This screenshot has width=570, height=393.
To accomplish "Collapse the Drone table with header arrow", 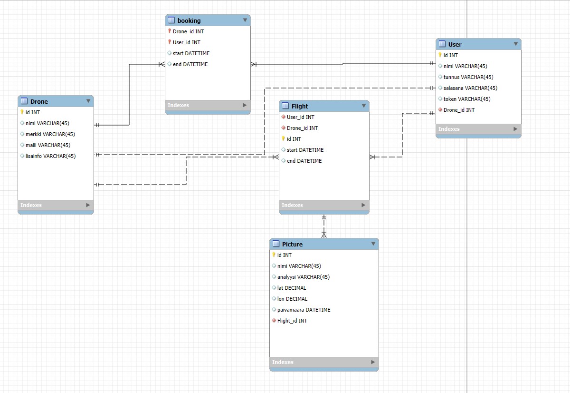I will (88, 101).
